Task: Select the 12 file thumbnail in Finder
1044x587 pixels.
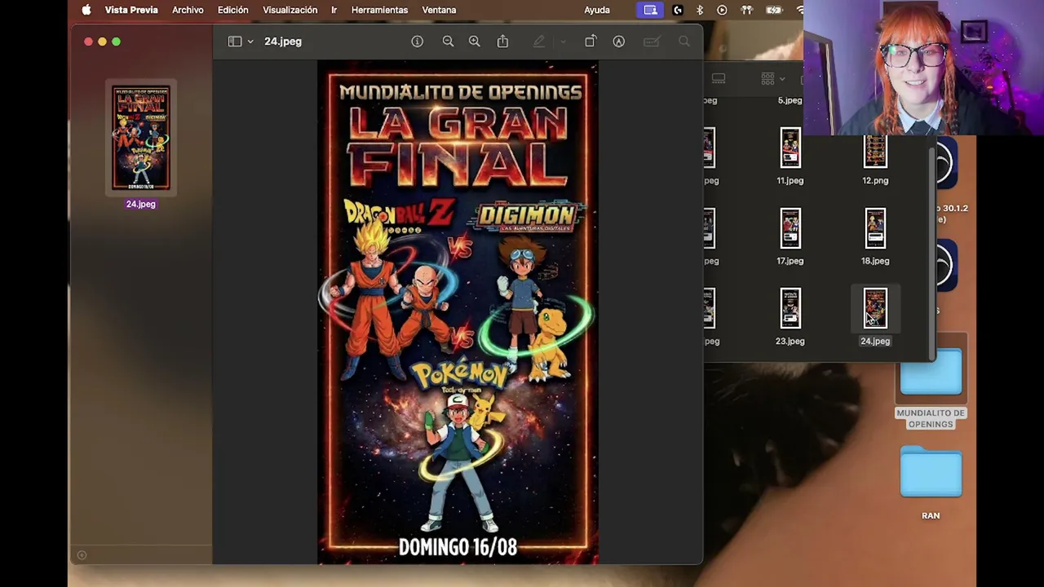Action: pos(875,152)
